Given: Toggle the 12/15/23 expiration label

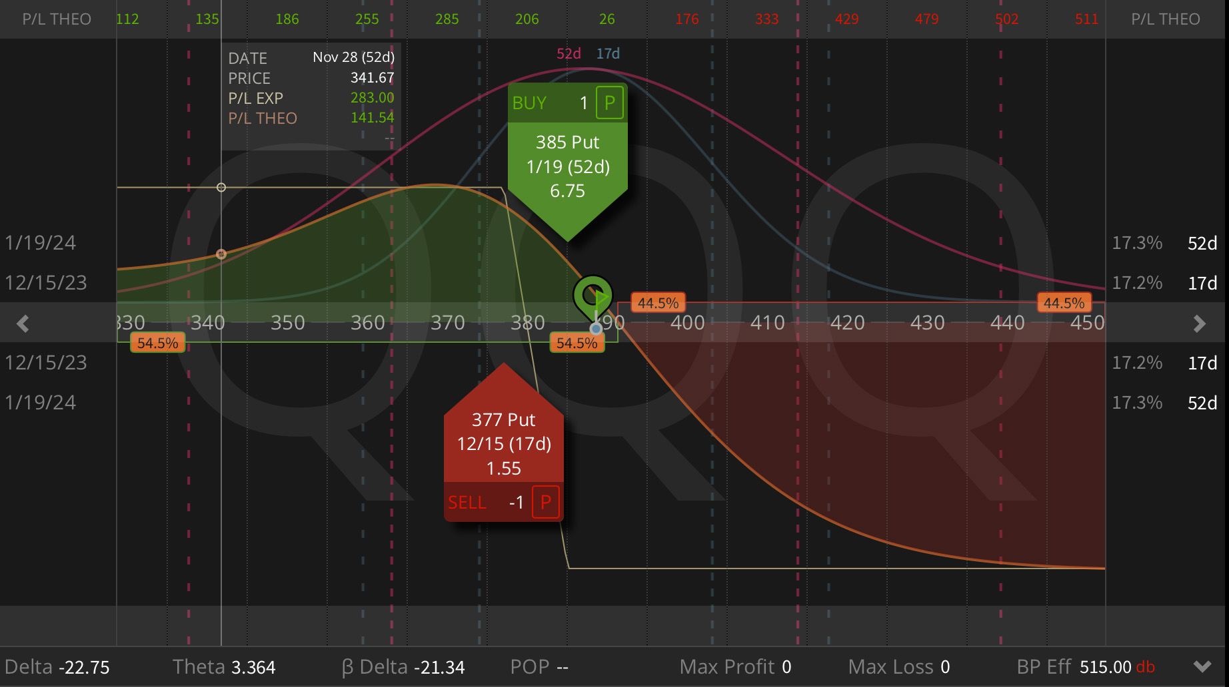Looking at the screenshot, I should tap(45, 282).
